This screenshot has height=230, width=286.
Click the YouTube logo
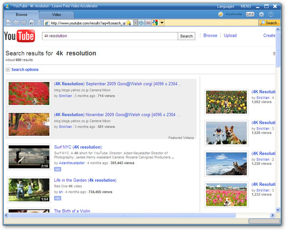[20, 36]
